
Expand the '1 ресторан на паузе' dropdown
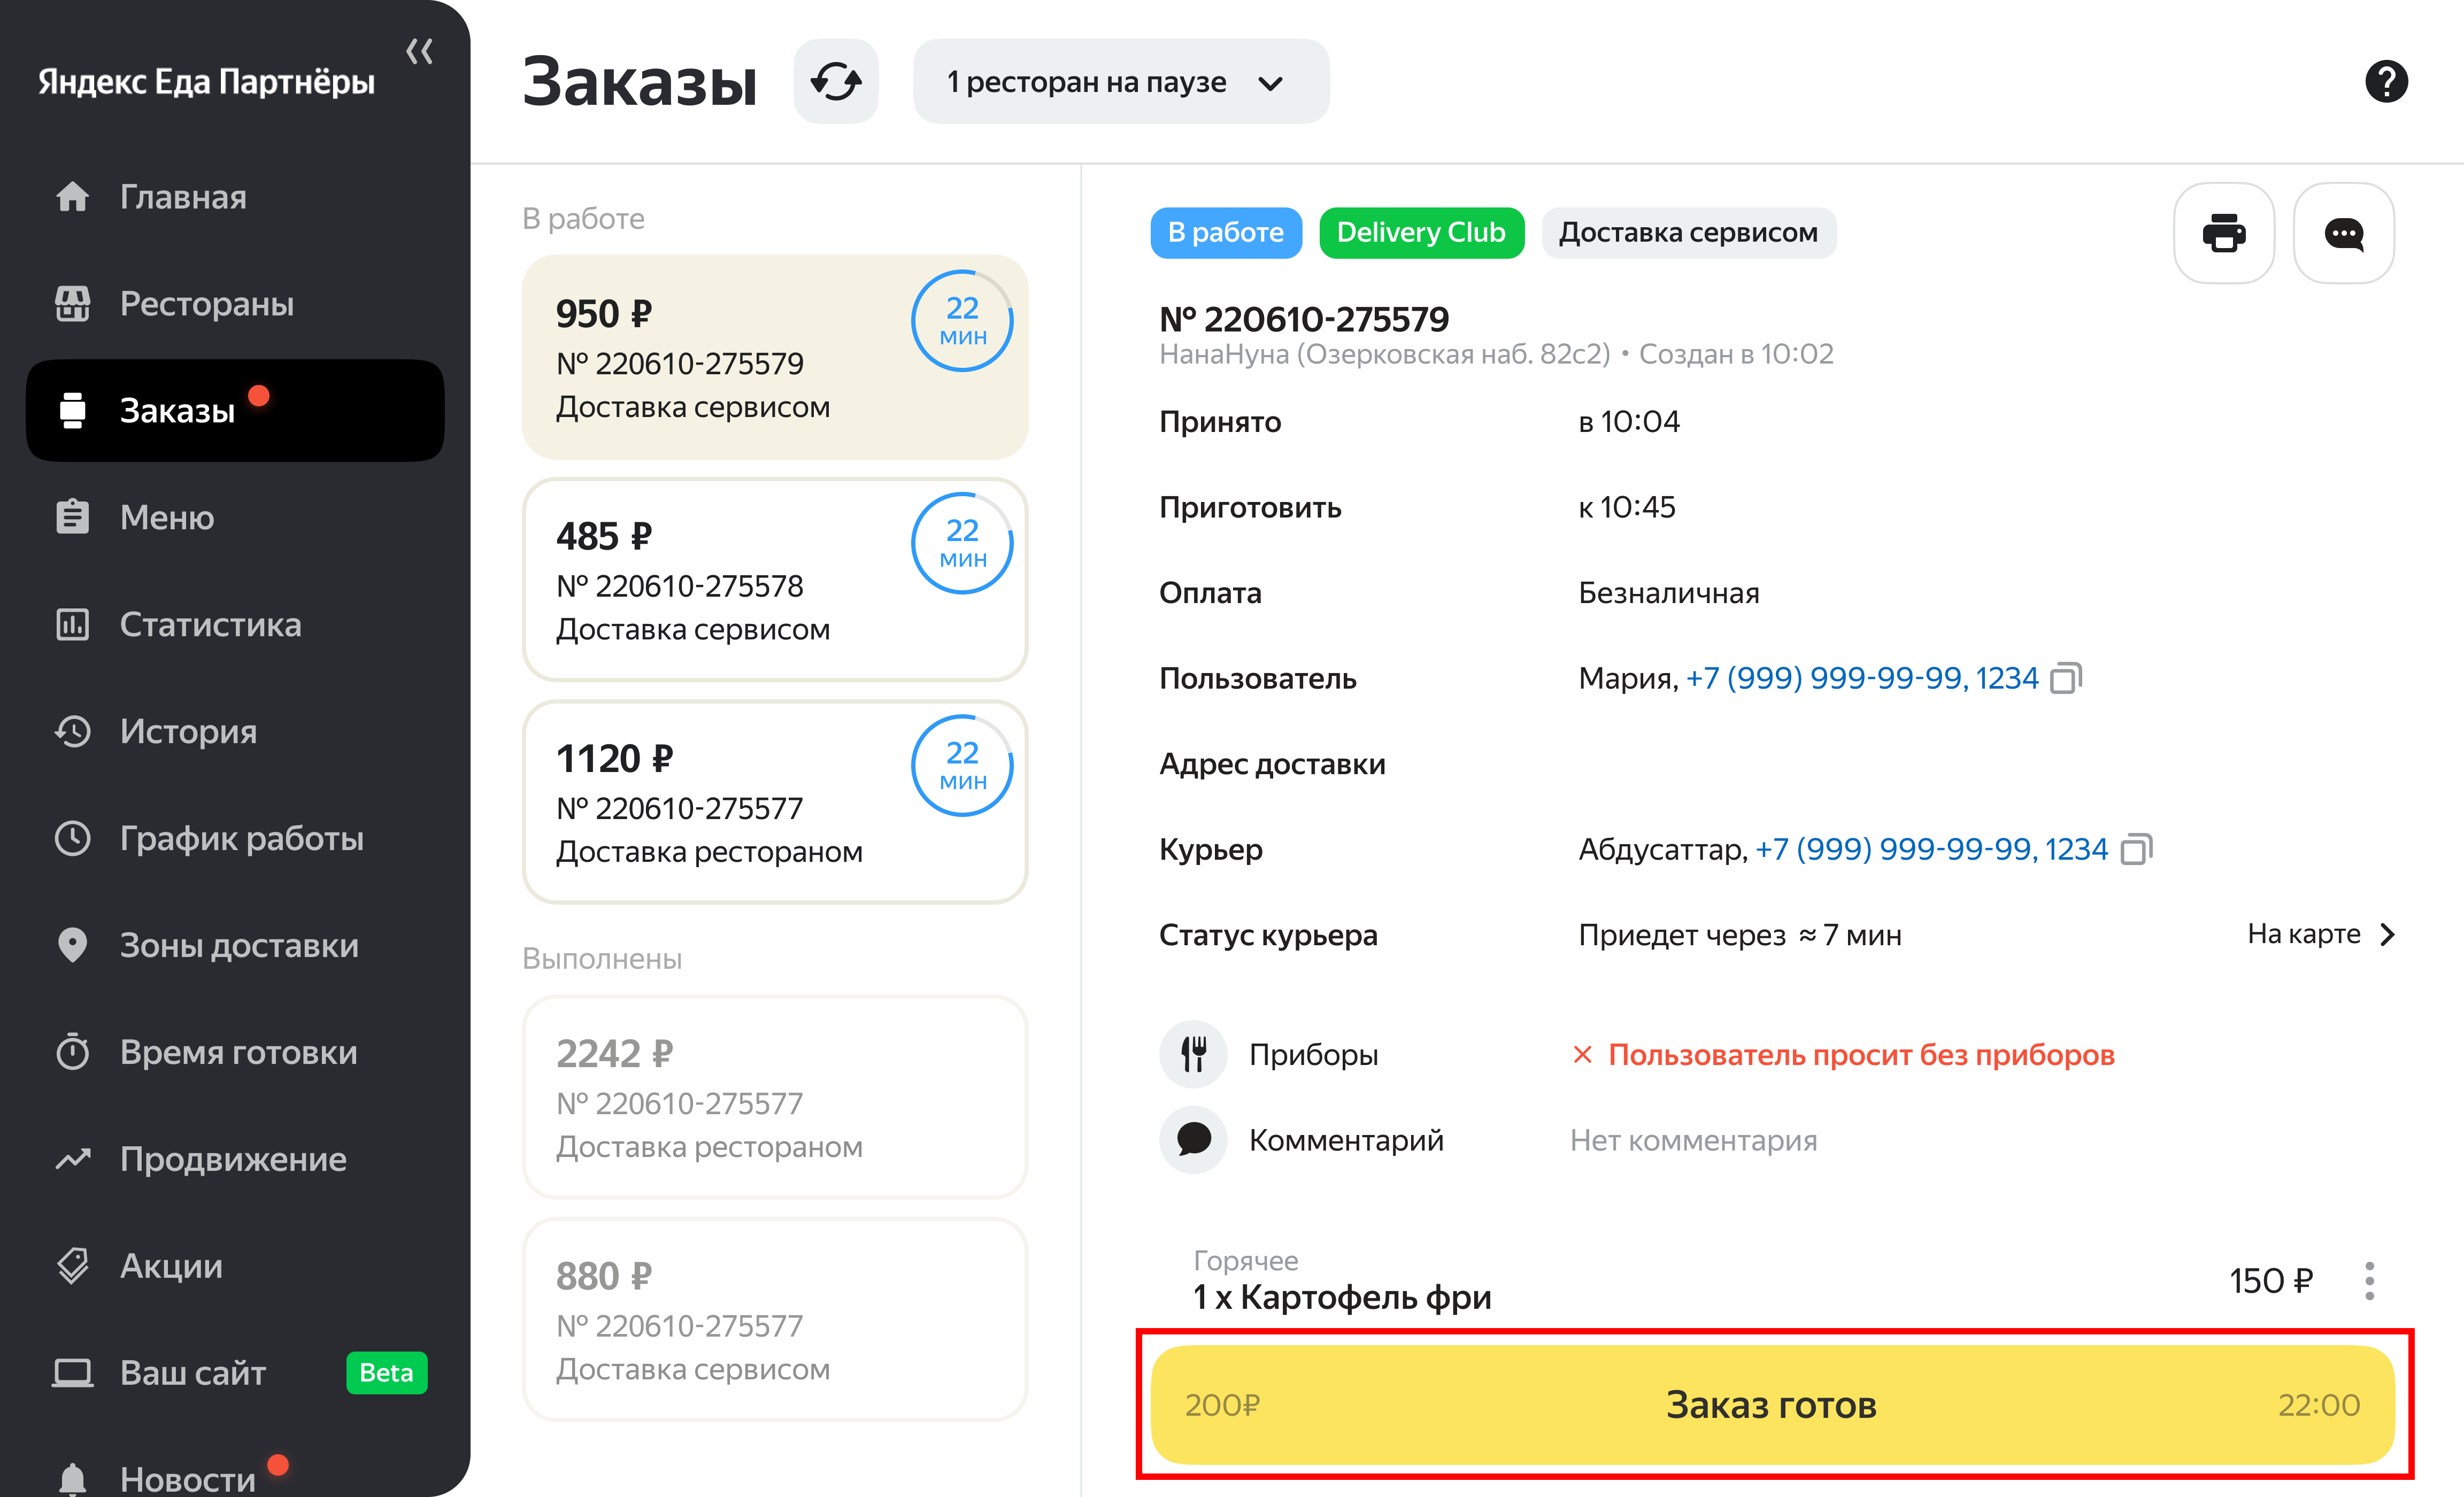(x=1120, y=82)
